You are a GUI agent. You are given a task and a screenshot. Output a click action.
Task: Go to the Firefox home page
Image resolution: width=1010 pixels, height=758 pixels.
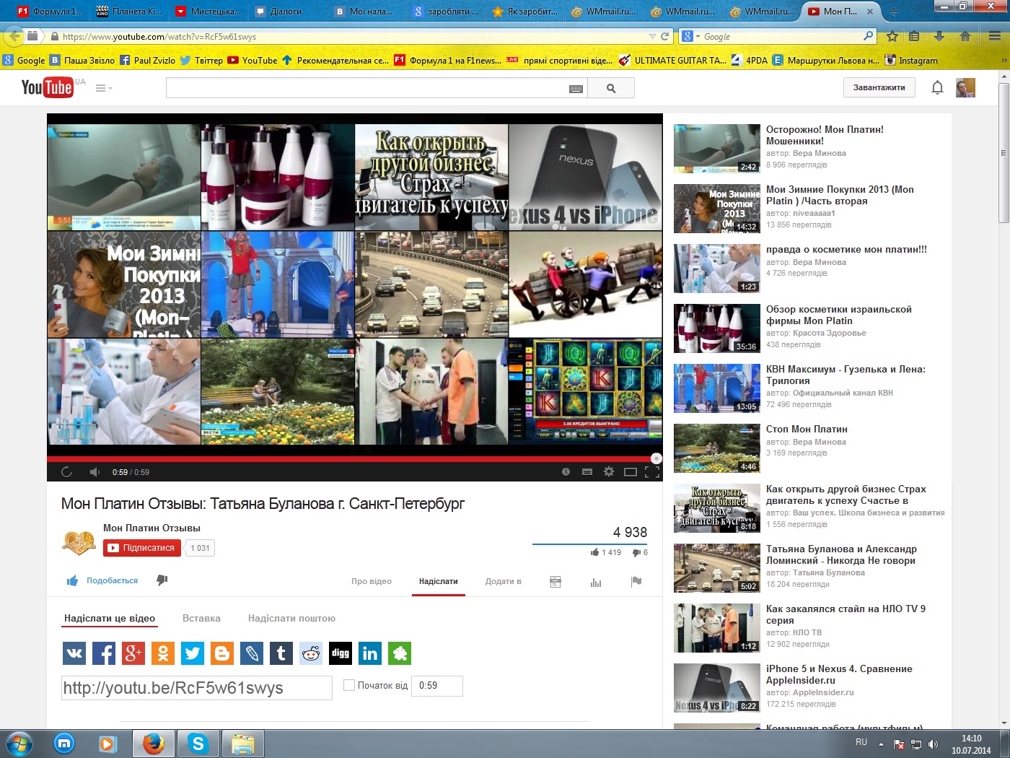pyautogui.click(x=965, y=36)
